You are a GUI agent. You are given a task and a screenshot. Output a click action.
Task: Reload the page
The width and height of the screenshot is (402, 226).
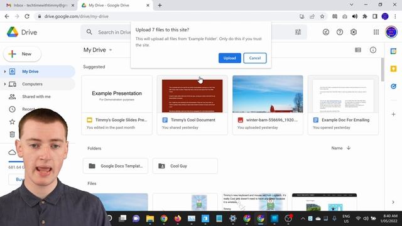coord(27,16)
